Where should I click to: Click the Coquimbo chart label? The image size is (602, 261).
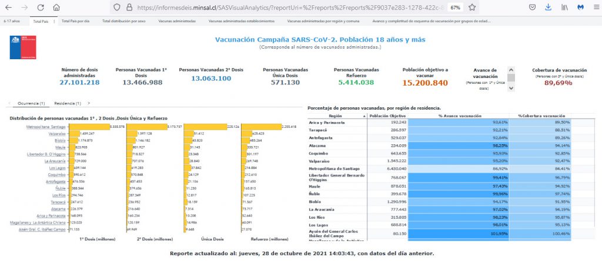click(58, 174)
